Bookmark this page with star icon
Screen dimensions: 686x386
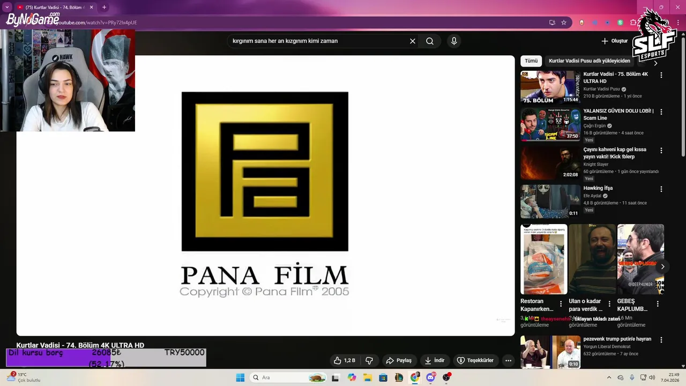click(x=564, y=23)
